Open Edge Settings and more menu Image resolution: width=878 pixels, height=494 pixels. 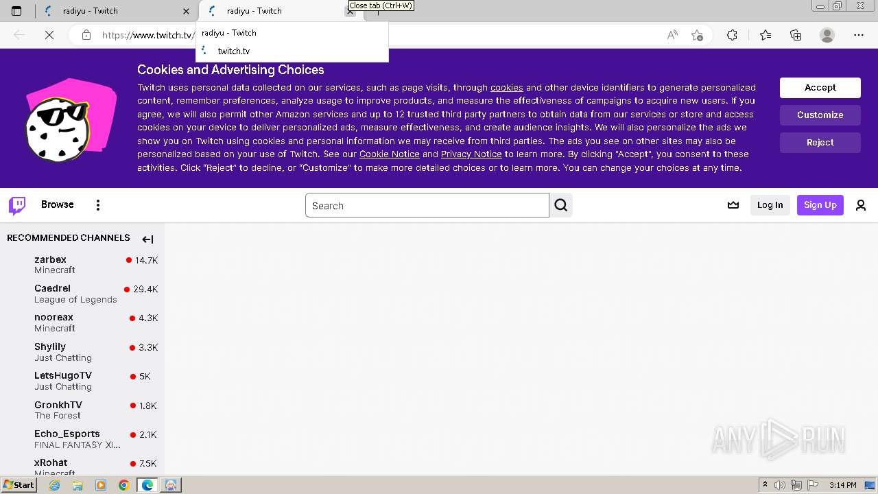click(x=859, y=35)
